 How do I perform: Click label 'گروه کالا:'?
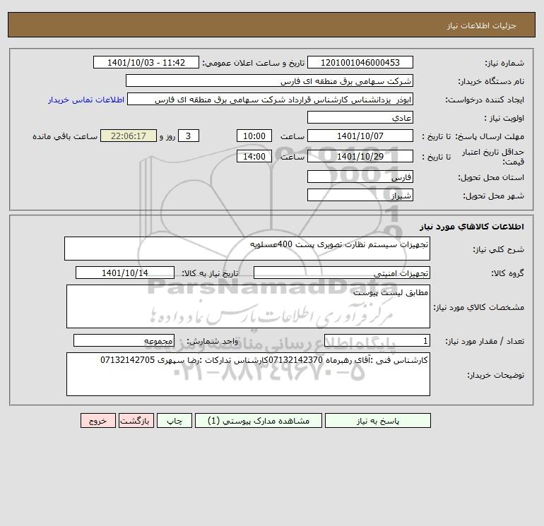point(507,273)
